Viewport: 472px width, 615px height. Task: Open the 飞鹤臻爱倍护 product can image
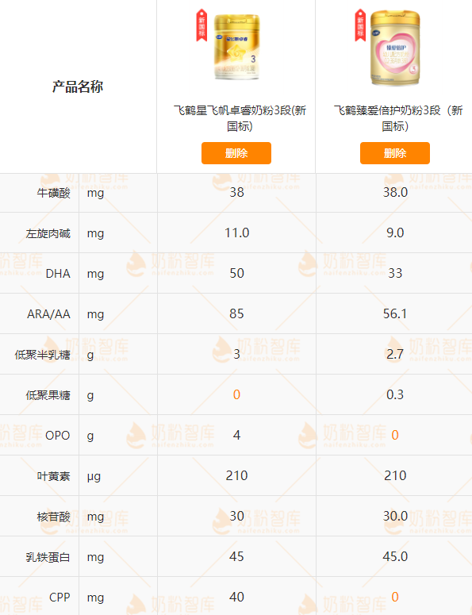(x=395, y=48)
